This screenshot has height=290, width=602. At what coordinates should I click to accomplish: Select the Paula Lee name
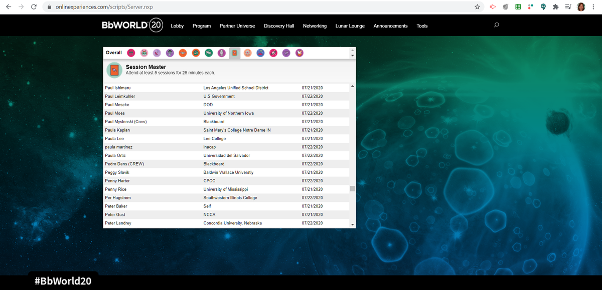(114, 139)
